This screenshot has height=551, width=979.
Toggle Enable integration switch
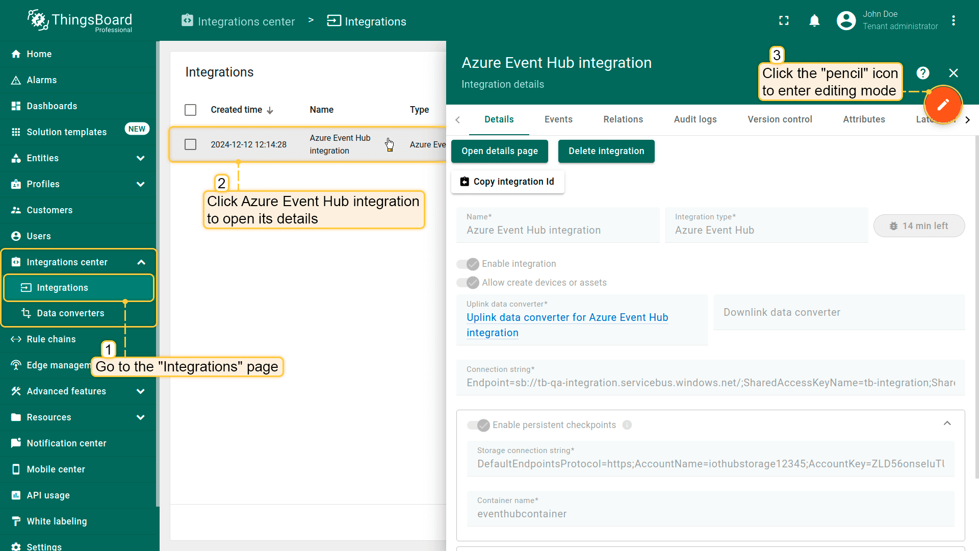(x=468, y=264)
